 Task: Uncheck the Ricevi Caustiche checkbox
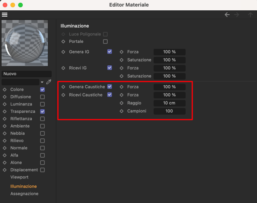(110, 95)
